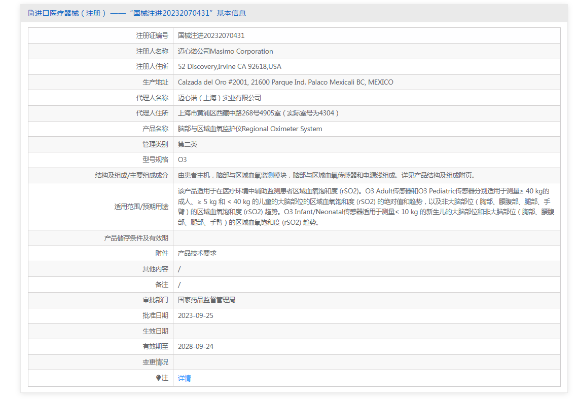Select the 其他内容 label
The width and height of the screenshot is (577, 403).
pos(155,269)
